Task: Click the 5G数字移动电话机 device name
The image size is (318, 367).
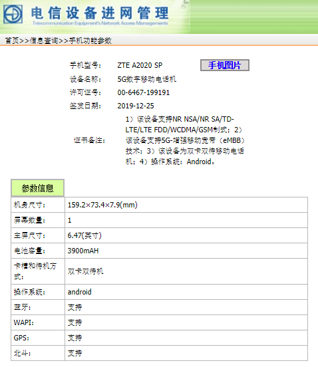Action: coord(146,79)
